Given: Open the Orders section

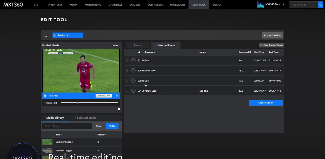Looking at the screenshot, I should pos(135,5).
